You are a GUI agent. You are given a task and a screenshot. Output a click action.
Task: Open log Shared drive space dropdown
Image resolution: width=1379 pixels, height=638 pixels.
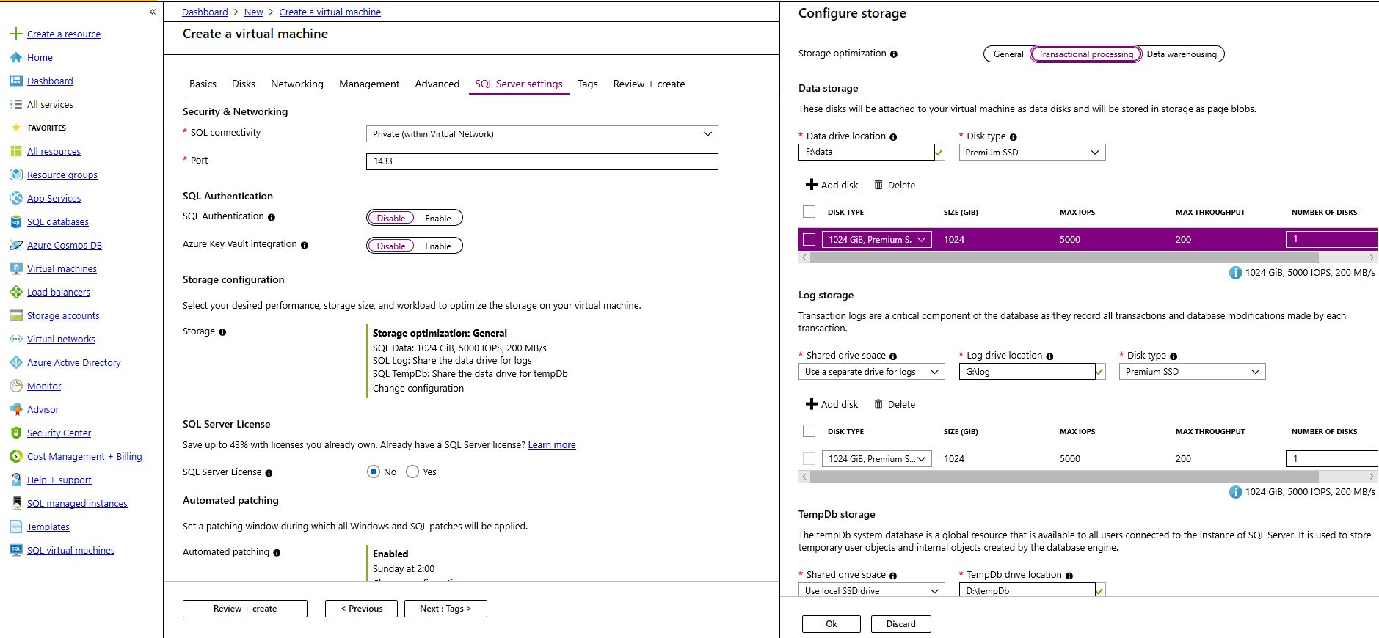tap(871, 372)
